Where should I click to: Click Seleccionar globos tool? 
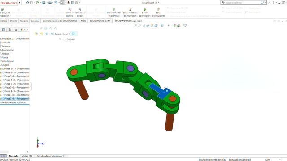tap(80, 13)
